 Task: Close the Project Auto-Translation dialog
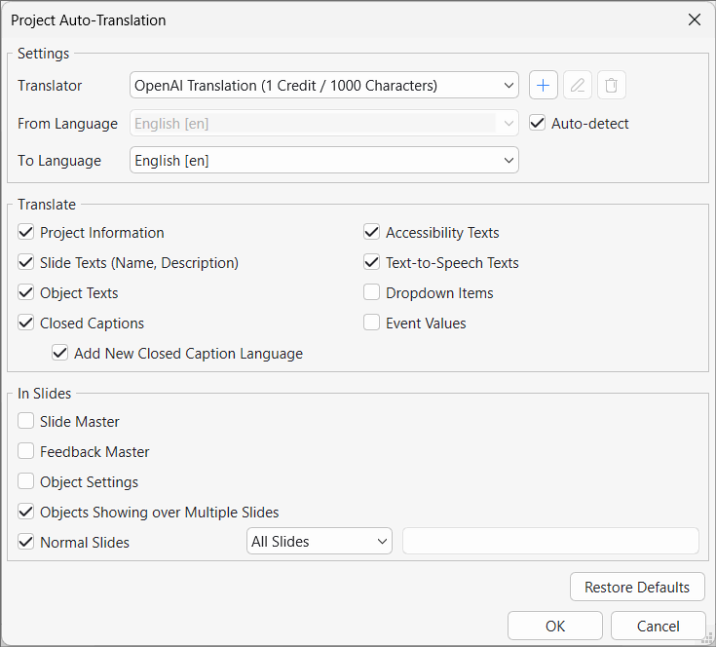click(695, 19)
